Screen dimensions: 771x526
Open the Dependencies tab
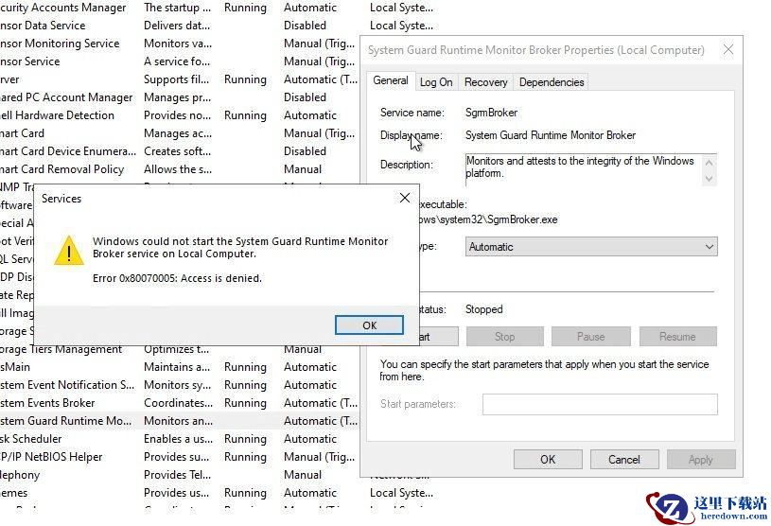552,82
